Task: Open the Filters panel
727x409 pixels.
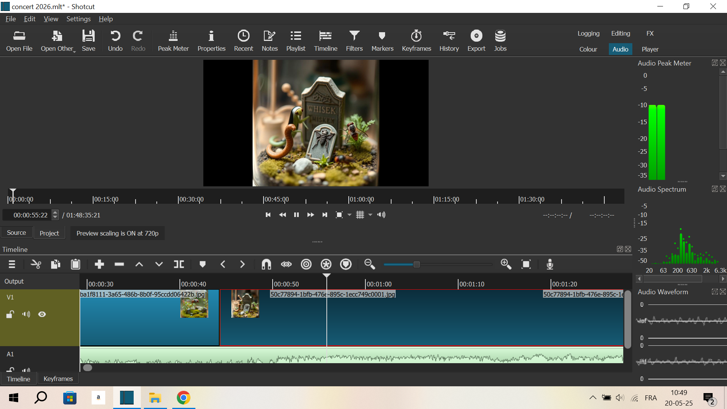Action: (x=354, y=41)
